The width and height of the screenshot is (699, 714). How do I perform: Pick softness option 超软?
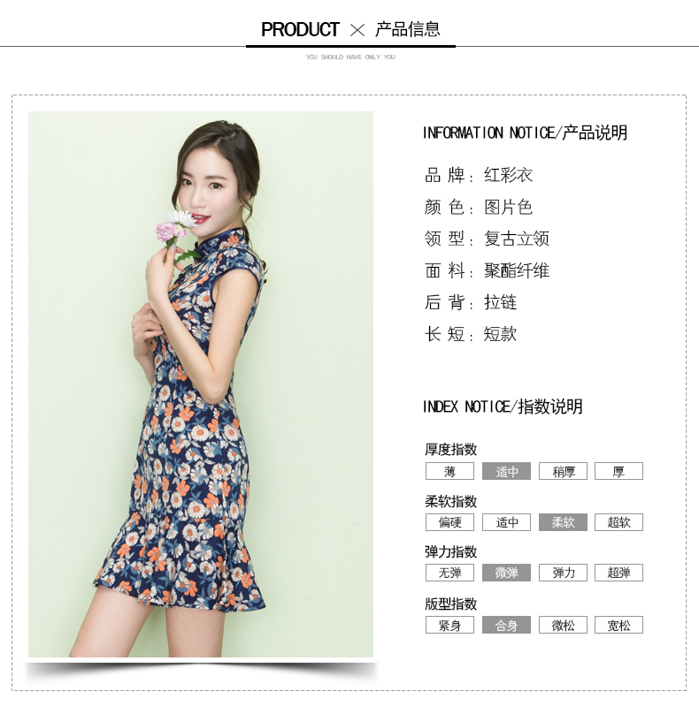pos(618,522)
